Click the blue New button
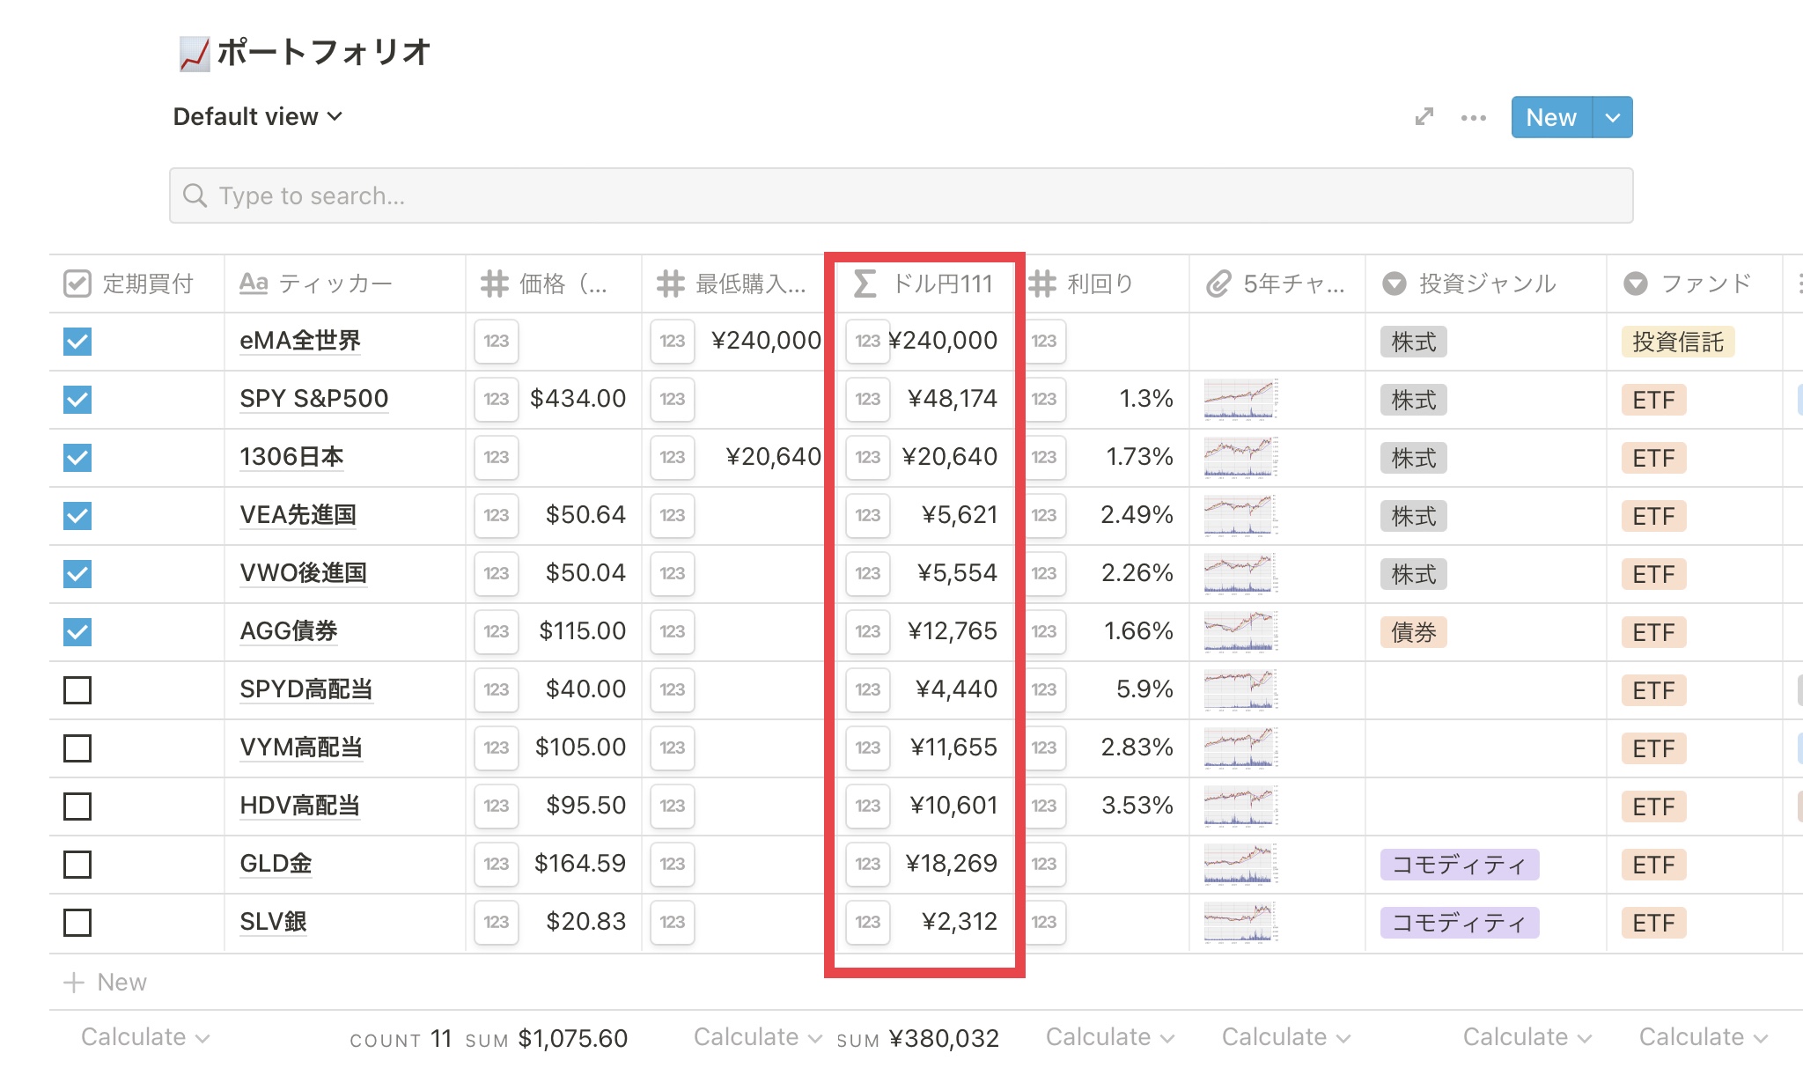The width and height of the screenshot is (1803, 1068). (x=1551, y=117)
